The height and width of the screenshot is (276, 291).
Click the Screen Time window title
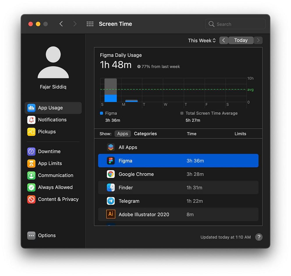(x=116, y=24)
